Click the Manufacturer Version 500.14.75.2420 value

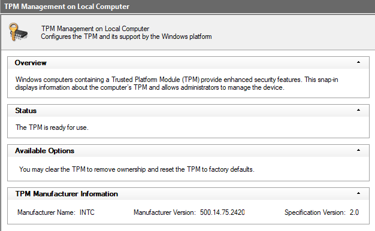tap(222, 212)
